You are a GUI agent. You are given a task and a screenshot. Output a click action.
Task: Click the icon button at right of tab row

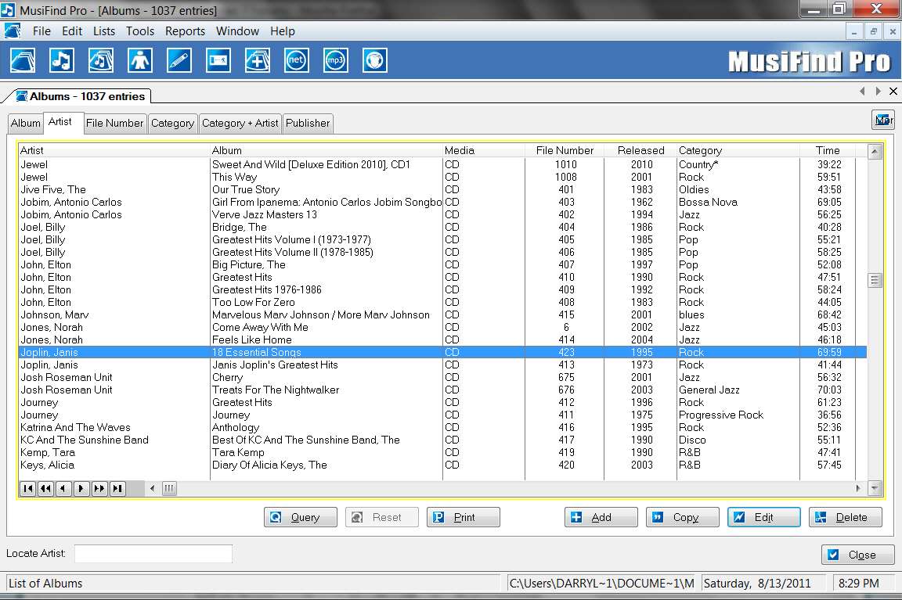[x=883, y=120]
